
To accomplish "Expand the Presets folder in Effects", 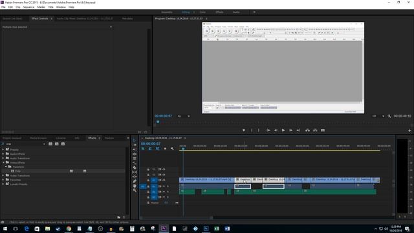I will (x=3, y=150).
